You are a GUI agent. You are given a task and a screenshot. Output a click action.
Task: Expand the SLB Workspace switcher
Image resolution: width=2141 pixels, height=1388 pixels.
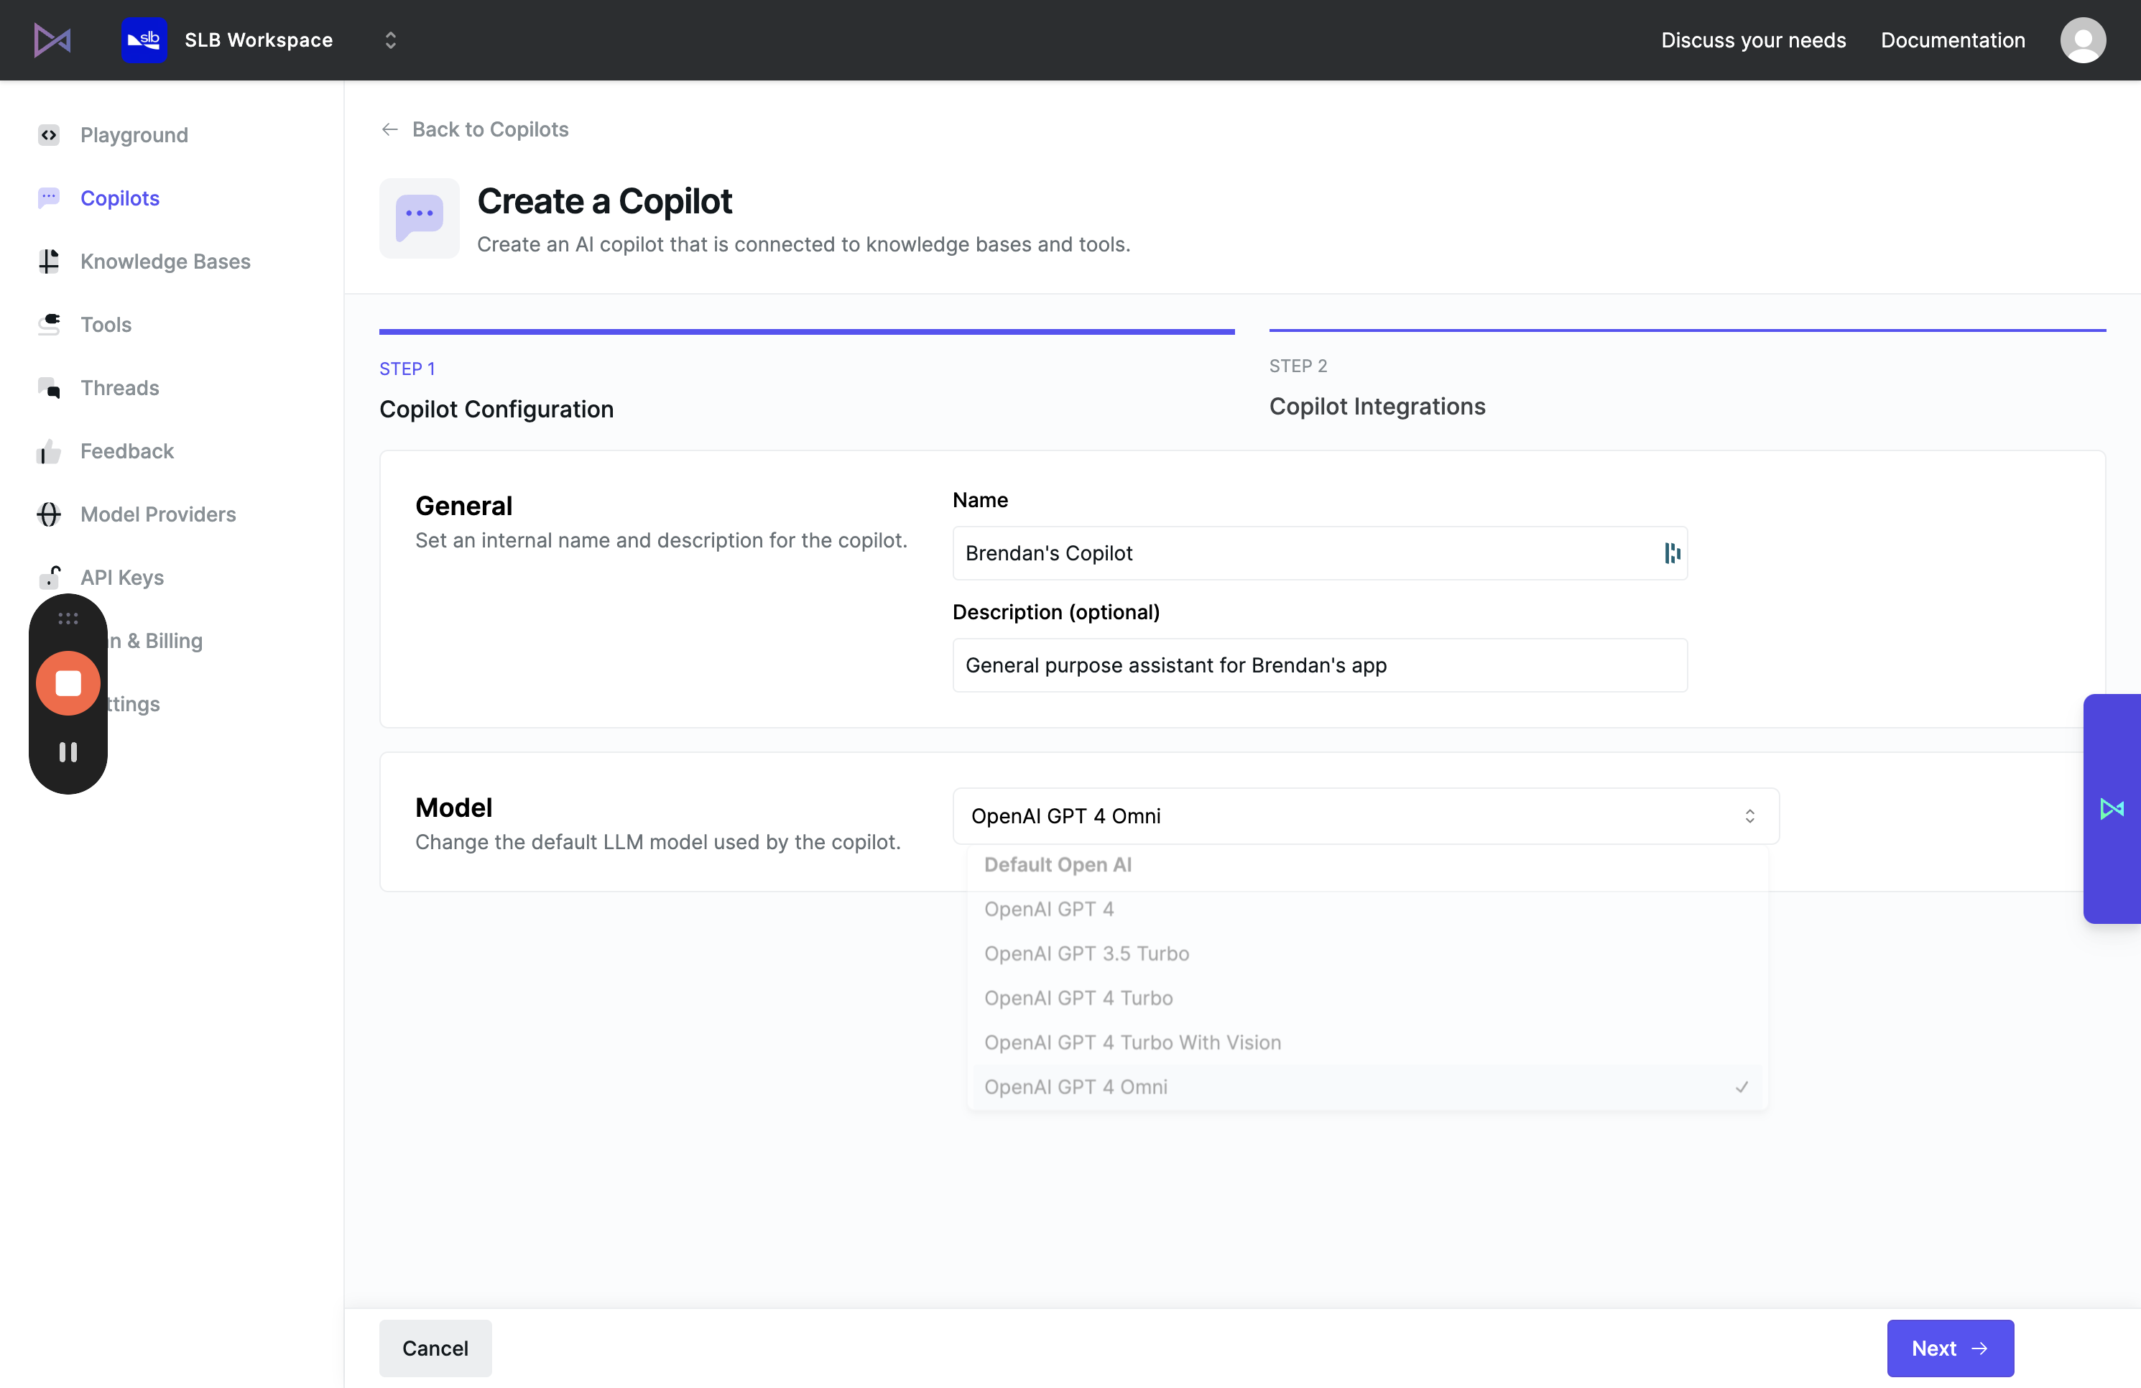390,40
